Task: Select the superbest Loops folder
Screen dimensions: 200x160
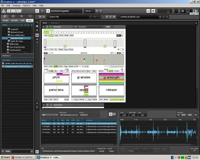Action: point(16,38)
